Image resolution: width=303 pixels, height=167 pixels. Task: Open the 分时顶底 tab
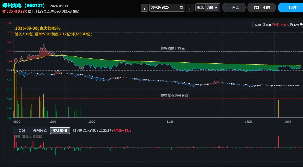point(40,131)
